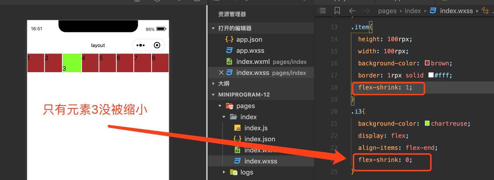Click the 16:51 clock in simulator
Screen dimensions: 494x180
click(37, 29)
